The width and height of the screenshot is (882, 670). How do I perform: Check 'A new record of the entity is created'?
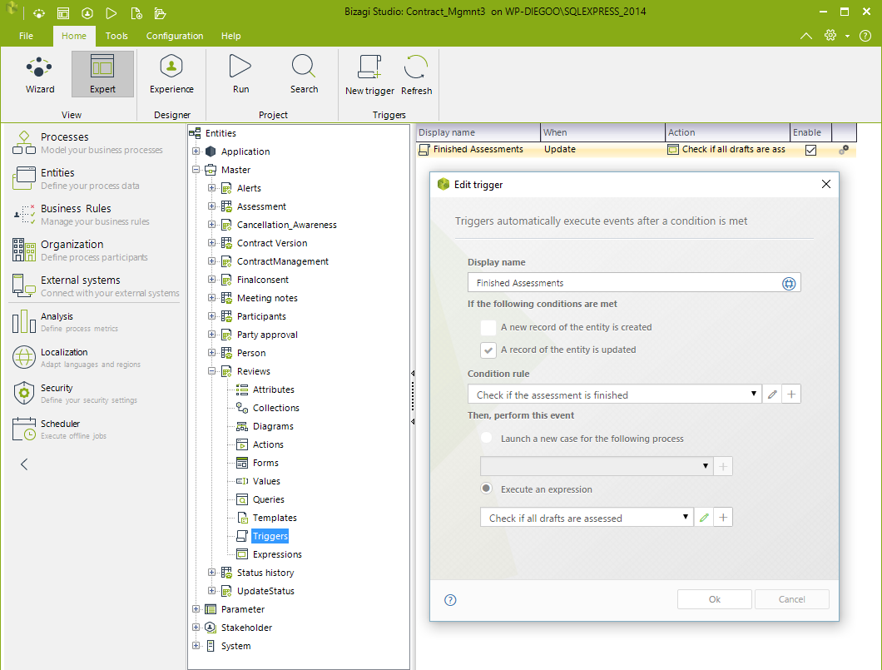tap(488, 327)
